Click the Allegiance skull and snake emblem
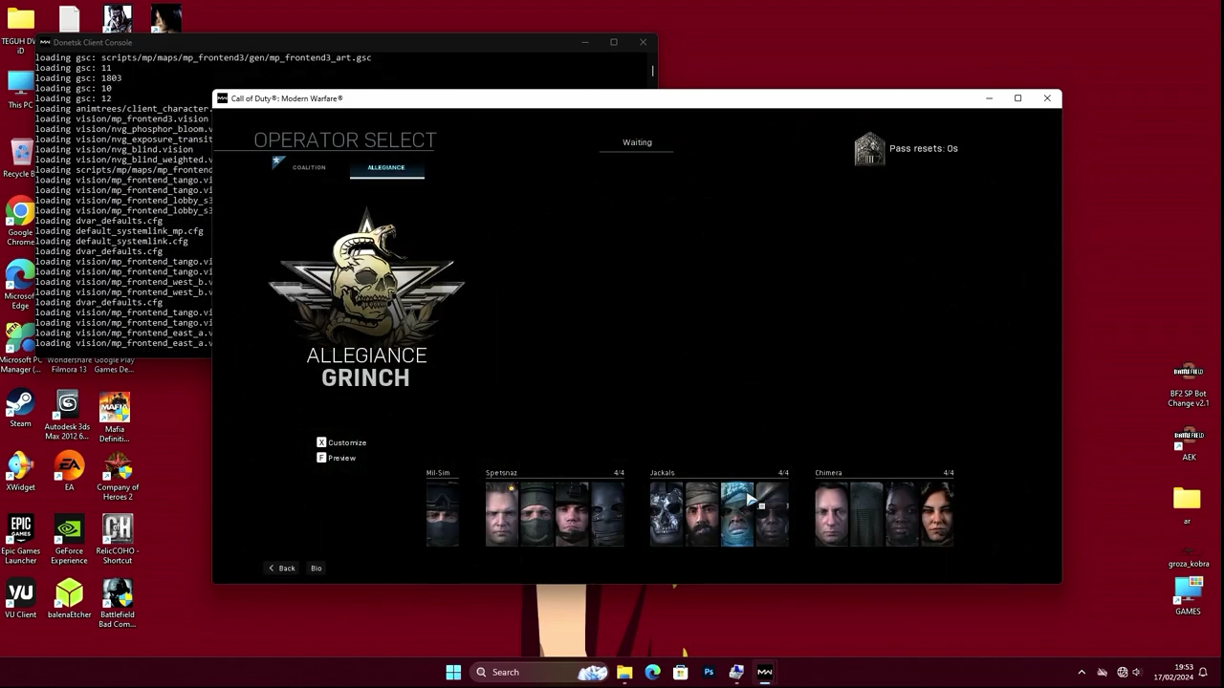Image resolution: width=1224 pixels, height=688 pixels. tap(366, 279)
